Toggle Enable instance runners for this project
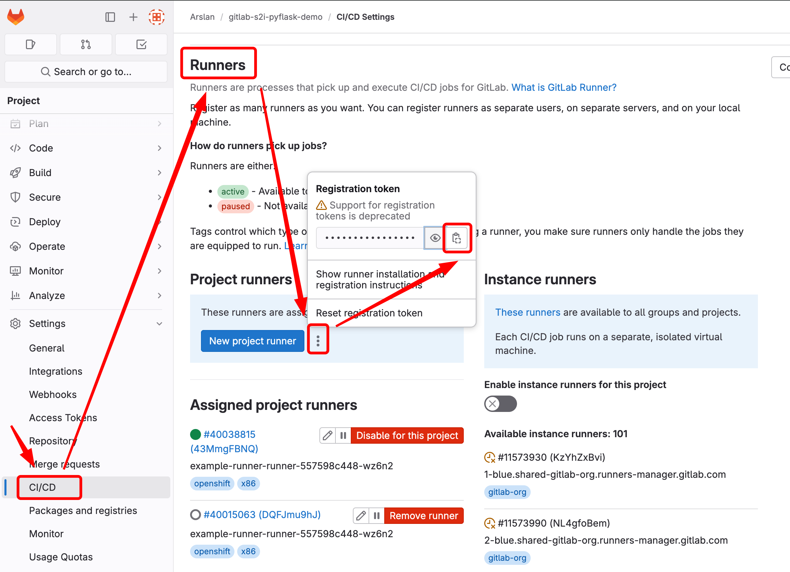The height and width of the screenshot is (572, 790). point(500,404)
